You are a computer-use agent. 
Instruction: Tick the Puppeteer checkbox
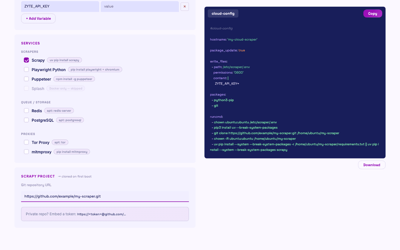point(26,79)
